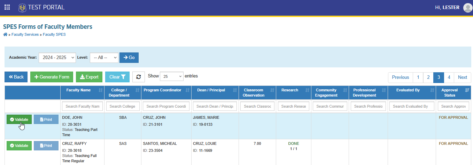This screenshot has width=473, height=165.
Task: Go to Previous page
Action: (401, 77)
